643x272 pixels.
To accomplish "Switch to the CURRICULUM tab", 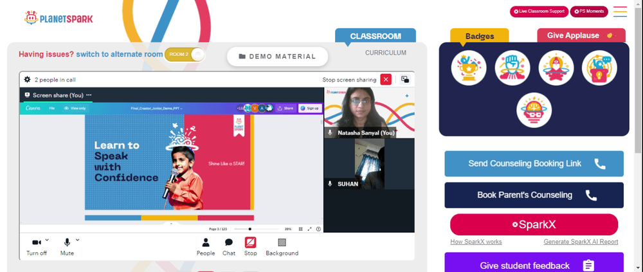I will point(385,53).
